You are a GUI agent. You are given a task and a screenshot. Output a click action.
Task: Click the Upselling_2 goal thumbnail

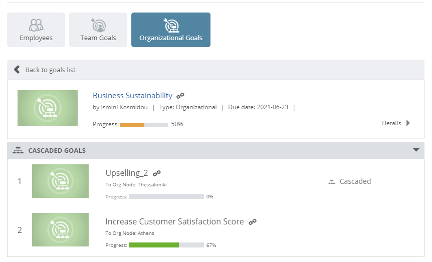(x=60, y=181)
